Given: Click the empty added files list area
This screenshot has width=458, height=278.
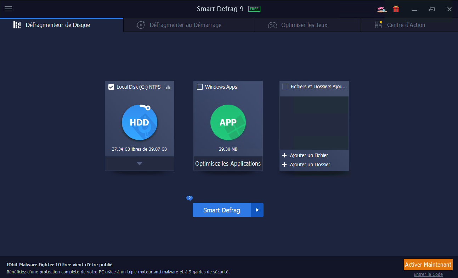Looking at the screenshot, I should tap(314, 123).
